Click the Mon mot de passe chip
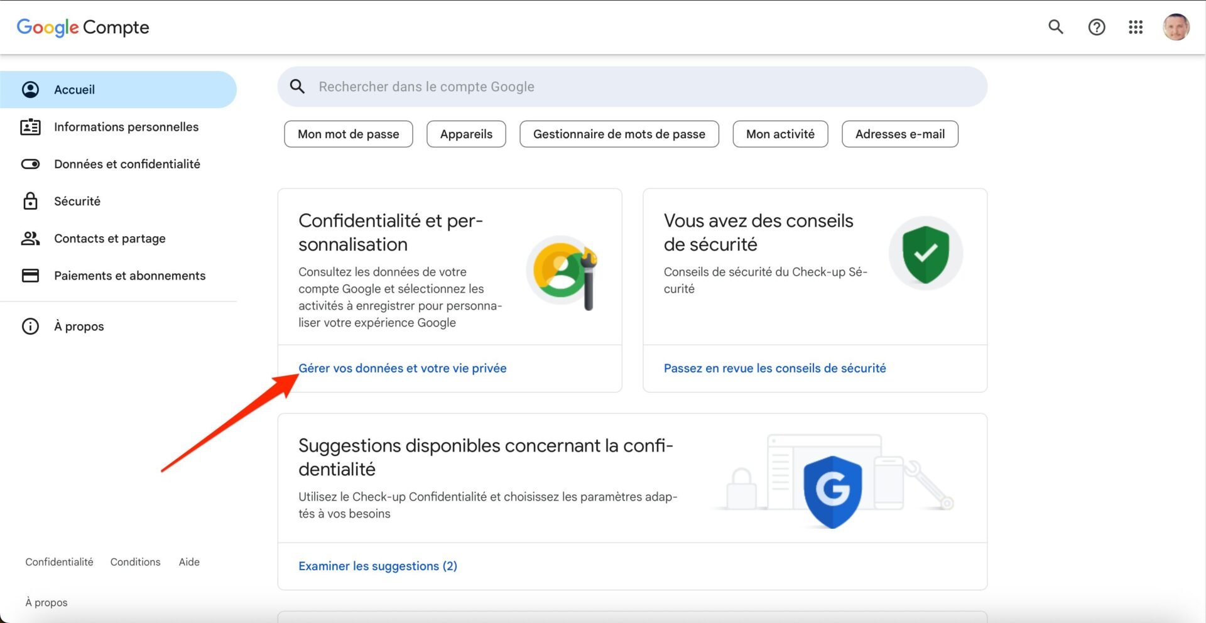1206x623 pixels. point(349,134)
